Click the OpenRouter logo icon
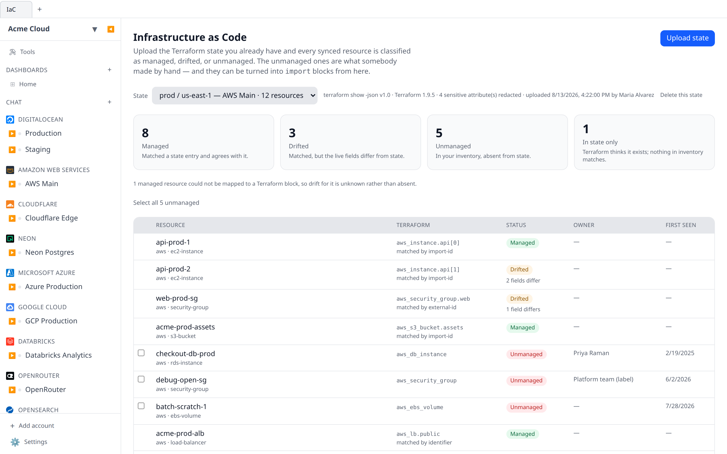Screen dimensions: 727x454 tap(10, 376)
